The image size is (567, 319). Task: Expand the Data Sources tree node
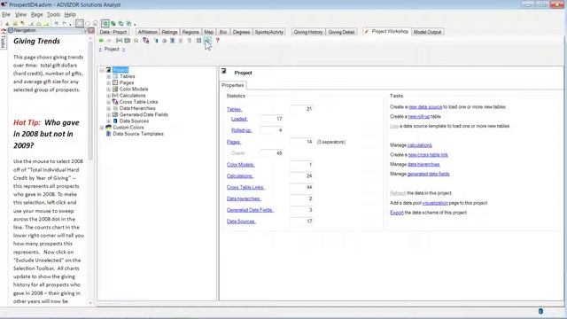108,121
